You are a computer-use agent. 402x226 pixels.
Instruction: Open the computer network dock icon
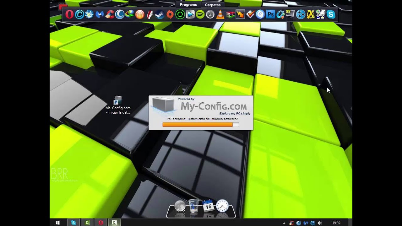click(x=321, y=14)
